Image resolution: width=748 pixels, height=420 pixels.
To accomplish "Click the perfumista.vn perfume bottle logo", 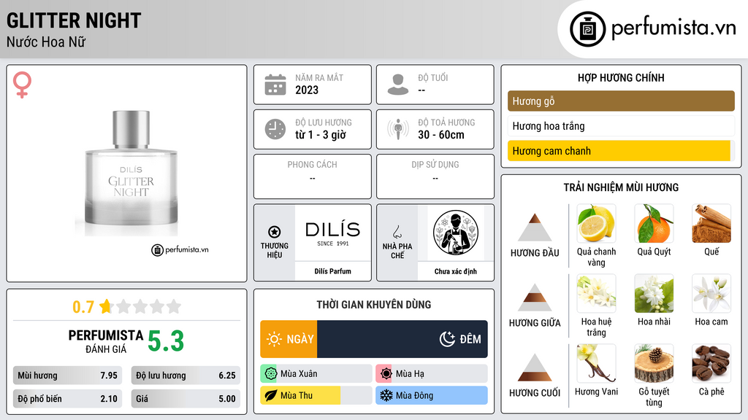I will click(588, 29).
